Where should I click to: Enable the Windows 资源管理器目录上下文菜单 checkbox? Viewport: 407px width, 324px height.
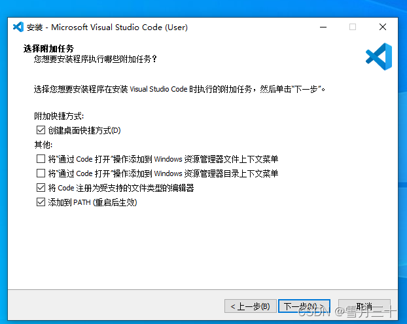(41, 173)
